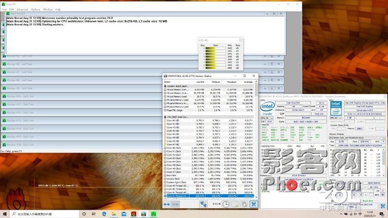Open the HWiNFO remote network connection icon
388x218 pixels.
coord(204,204)
